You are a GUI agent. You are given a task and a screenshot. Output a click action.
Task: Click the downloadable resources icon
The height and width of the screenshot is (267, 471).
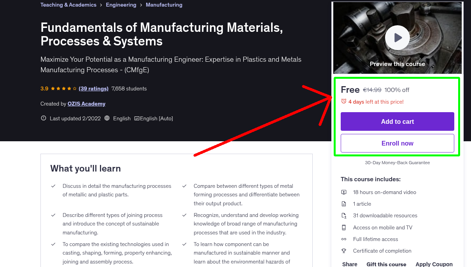pos(344,215)
